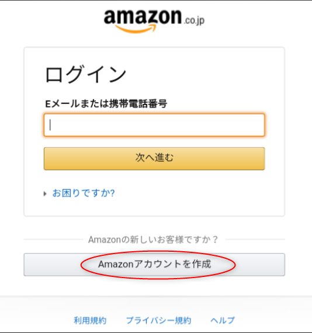Click the blinking text cursor in email field
This screenshot has width=312, height=333.
pyautogui.click(x=50, y=125)
